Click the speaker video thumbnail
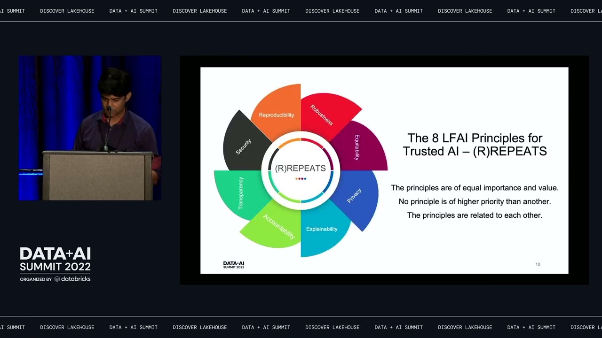This screenshot has height=338, width=602. [x=90, y=128]
